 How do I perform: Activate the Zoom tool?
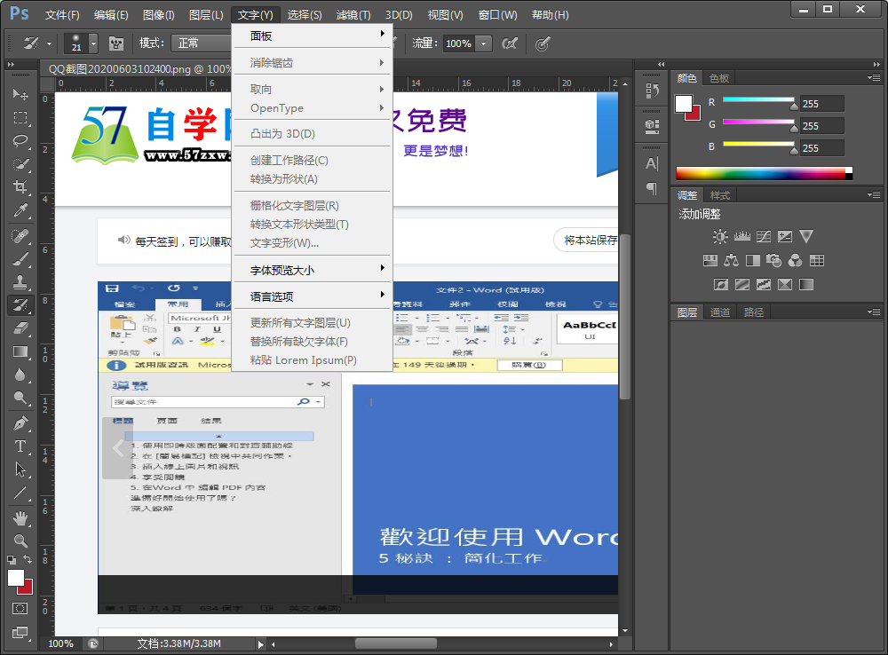coord(22,539)
